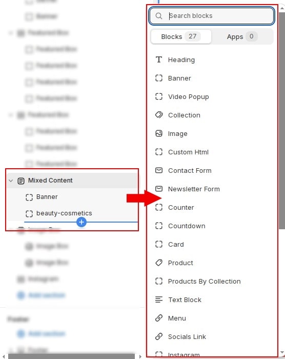Select the Blocks tab

181,36
